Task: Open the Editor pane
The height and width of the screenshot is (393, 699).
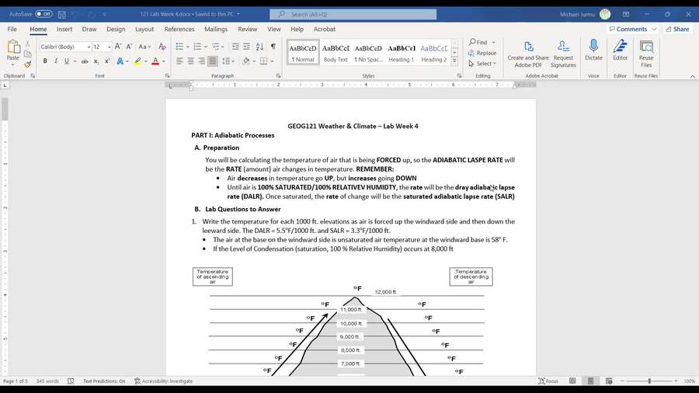Action: point(620,50)
